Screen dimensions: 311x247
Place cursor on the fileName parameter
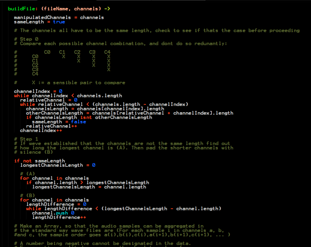coord(57,9)
